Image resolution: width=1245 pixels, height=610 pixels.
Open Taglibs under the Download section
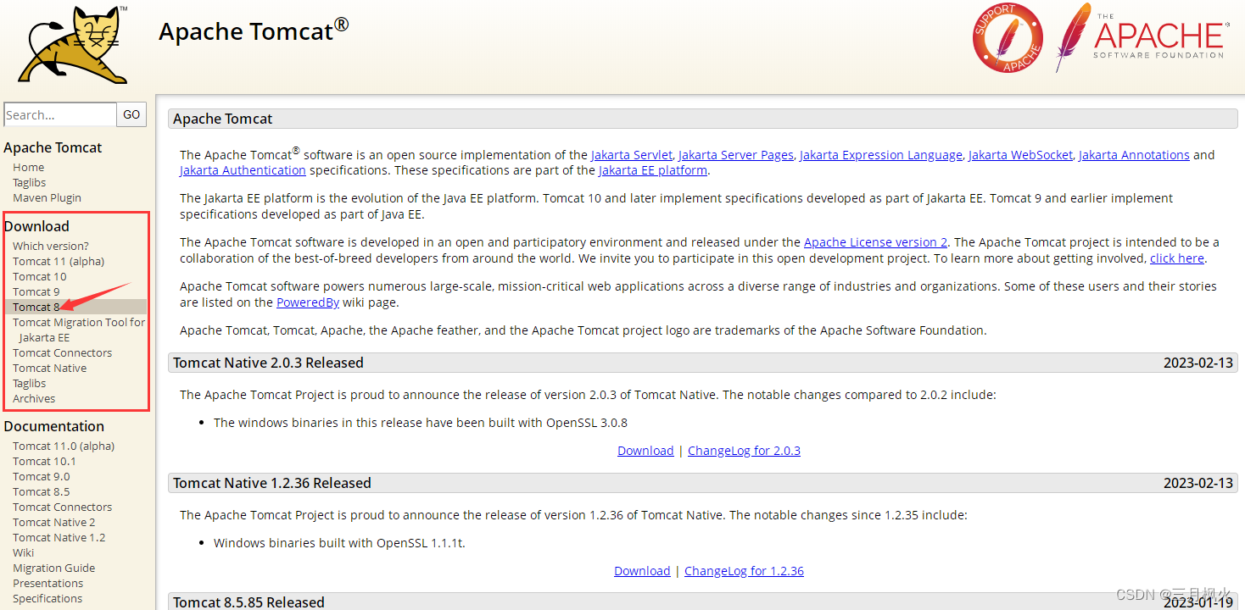click(x=30, y=384)
